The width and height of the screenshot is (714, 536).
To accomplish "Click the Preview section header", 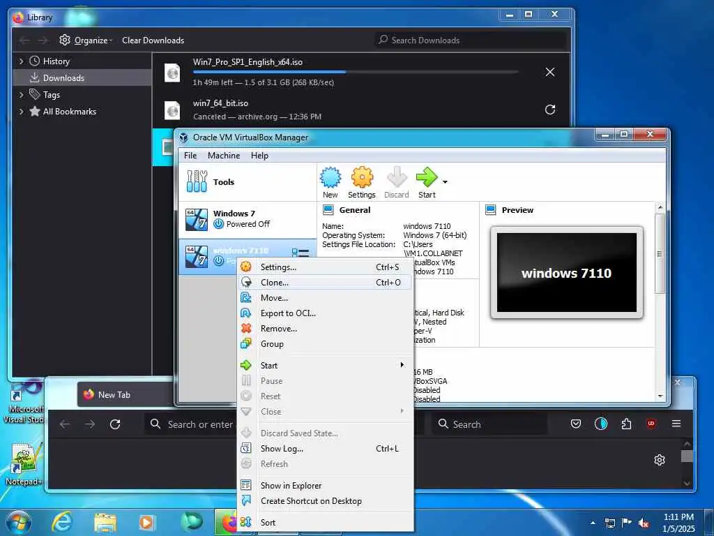I will pyautogui.click(x=517, y=210).
